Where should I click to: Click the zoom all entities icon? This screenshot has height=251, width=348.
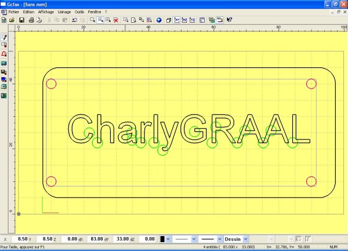149,20
